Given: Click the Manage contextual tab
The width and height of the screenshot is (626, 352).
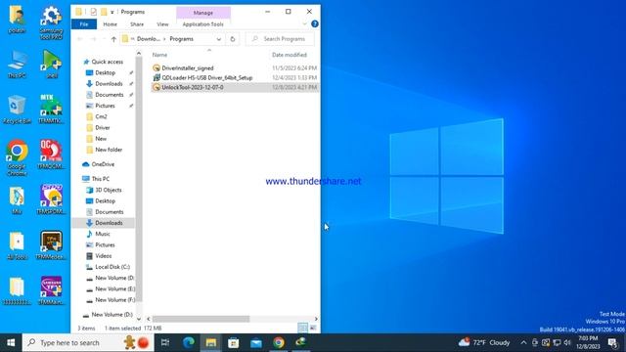Looking at the screenshot, I should [x=203, y=13].
